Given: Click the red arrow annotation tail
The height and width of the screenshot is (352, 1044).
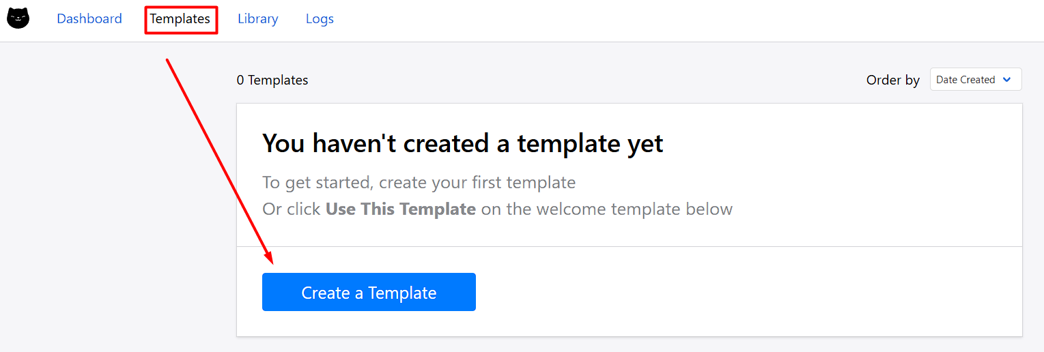Looking at the screenshot, I should [x=168, y=61].
